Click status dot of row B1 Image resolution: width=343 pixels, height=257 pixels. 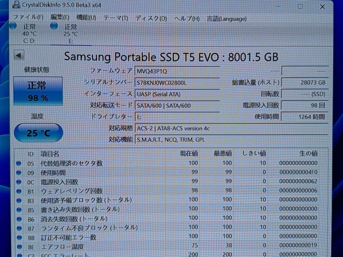19,191
